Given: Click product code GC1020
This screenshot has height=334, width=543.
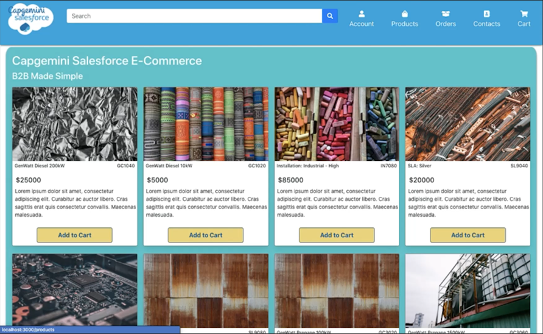Looking at the screenshot, I should click(x=257, y=166).
